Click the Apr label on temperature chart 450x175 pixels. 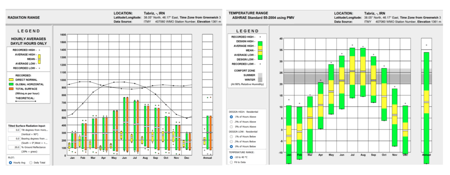320,155
